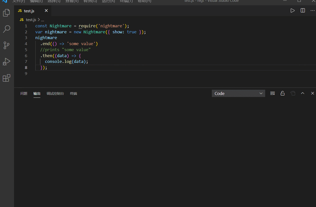Open the Search view in activity bar
The image size is (316, 207).
point(7,29)
